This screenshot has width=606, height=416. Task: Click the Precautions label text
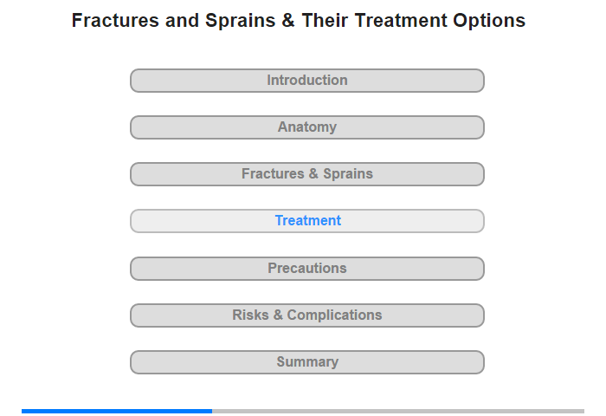tap(307, 268)
